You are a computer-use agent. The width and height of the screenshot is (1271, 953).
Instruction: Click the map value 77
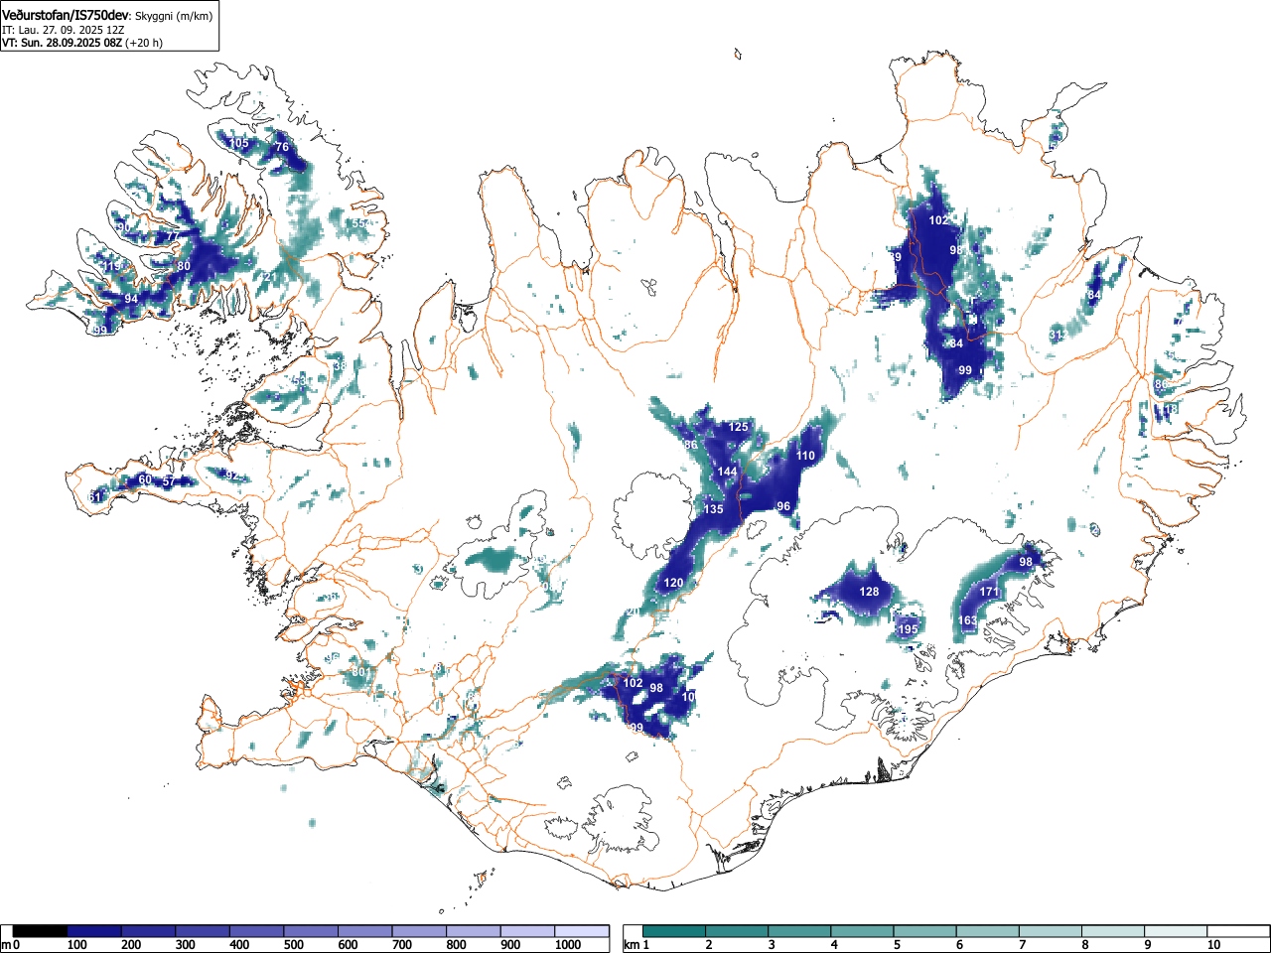tap(172, 236)
